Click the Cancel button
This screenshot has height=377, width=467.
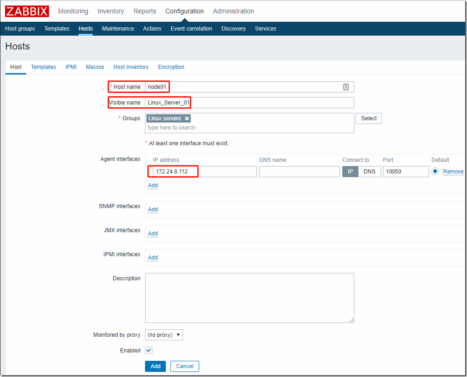pyautogui.click(x=185, y=366)
